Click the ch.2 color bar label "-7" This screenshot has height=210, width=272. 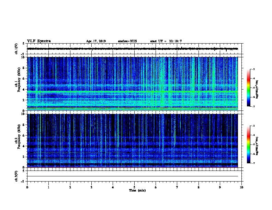pyautogui.click(x=253, y=163)
